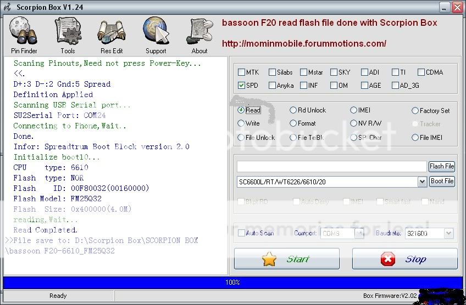
Task: Select the IMEI radio button
Action: click(353, 110)
